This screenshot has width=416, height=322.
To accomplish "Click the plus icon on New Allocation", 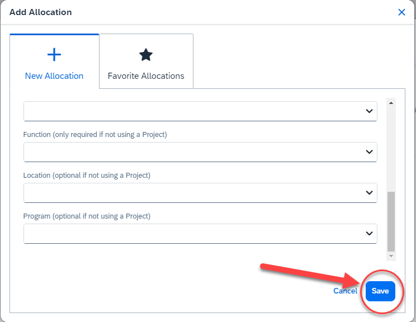I will pos(54,55).
